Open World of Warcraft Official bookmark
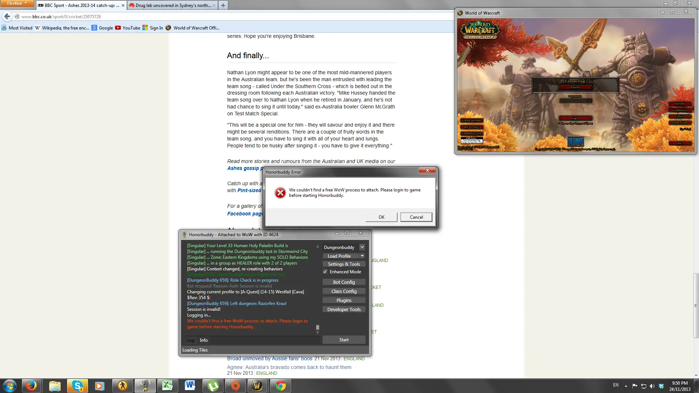The image size is (699, 393). [193, 28]
